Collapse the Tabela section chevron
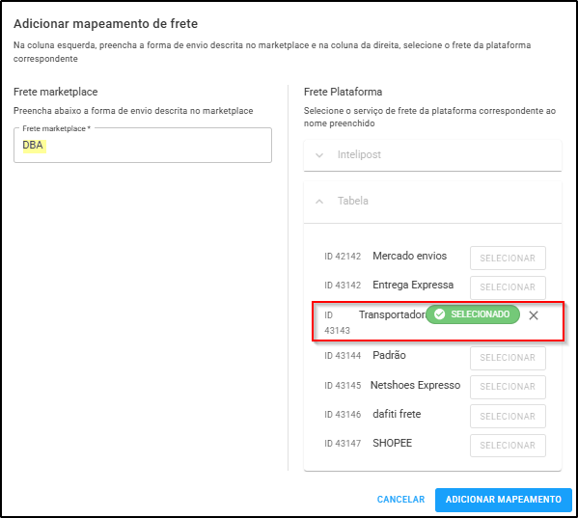578x518 pixels. pyautogui.click(x=319, y=202)
